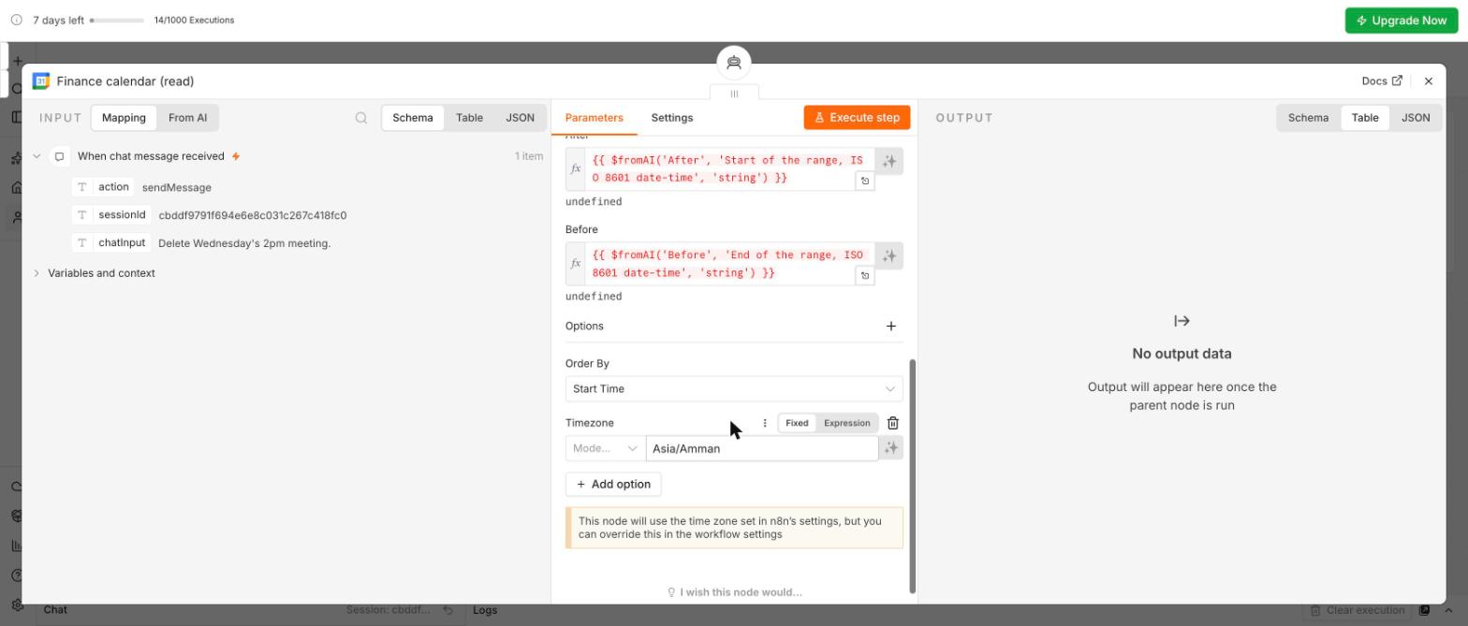Click the executions usage progress bar

(117, 20)
